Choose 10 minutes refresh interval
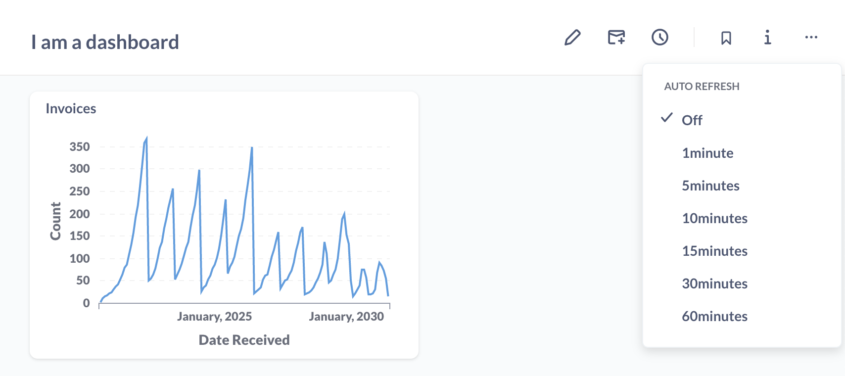This screenshot has width=845, height=376. (x=714, y=218)
